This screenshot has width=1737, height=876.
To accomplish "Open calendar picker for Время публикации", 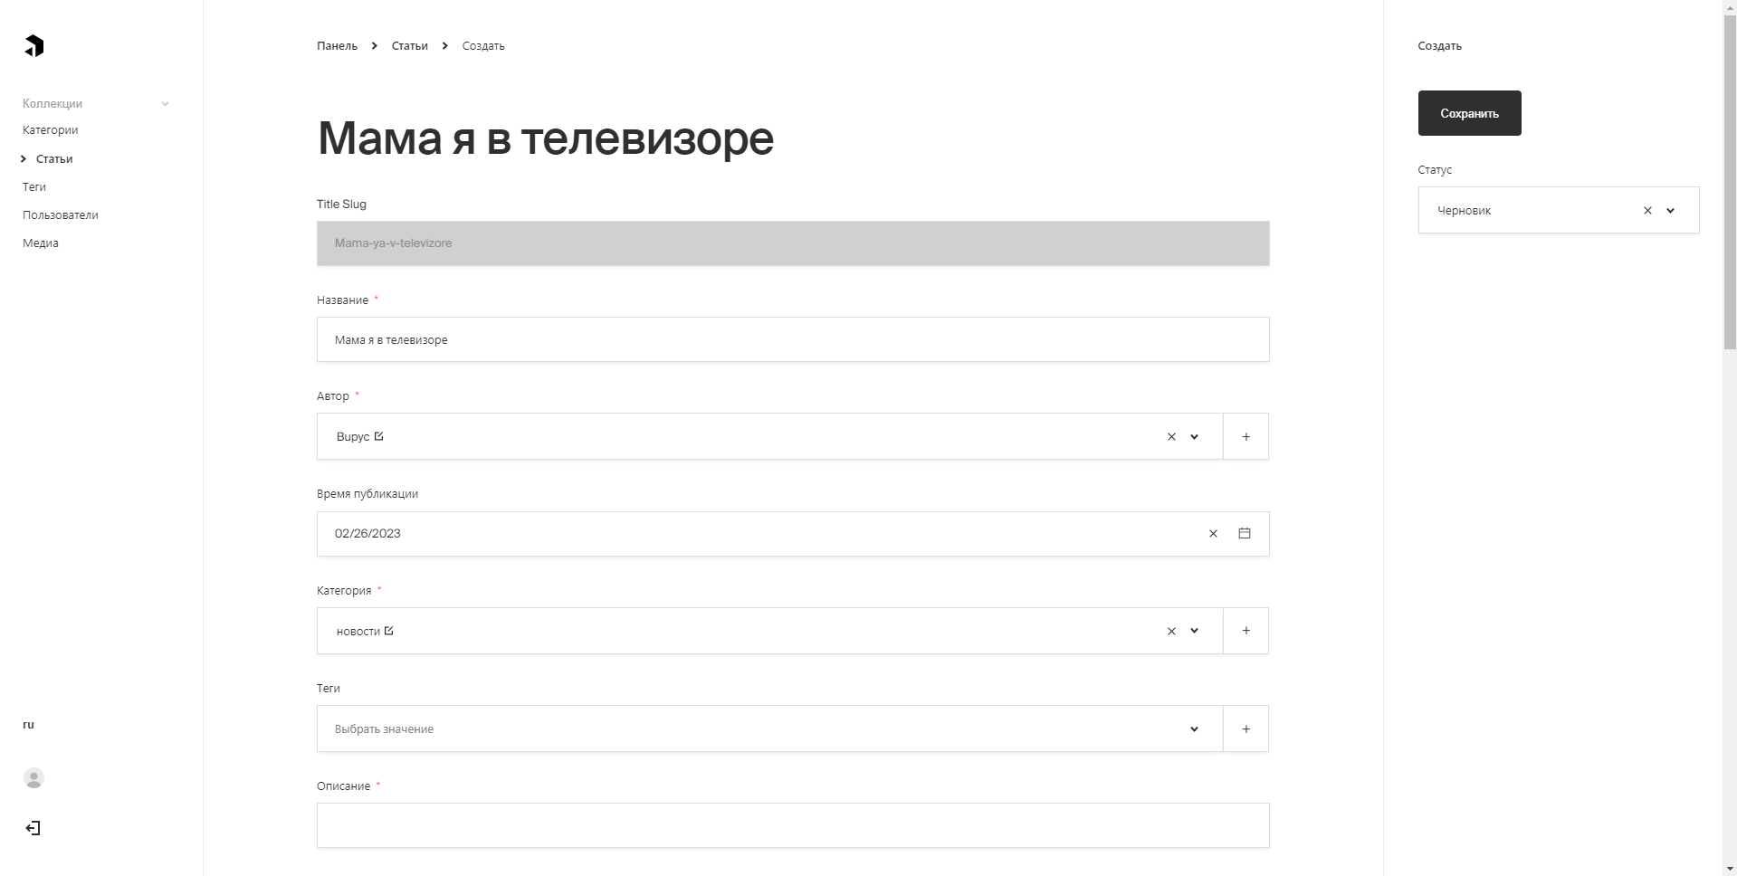I will point(1245,533).
